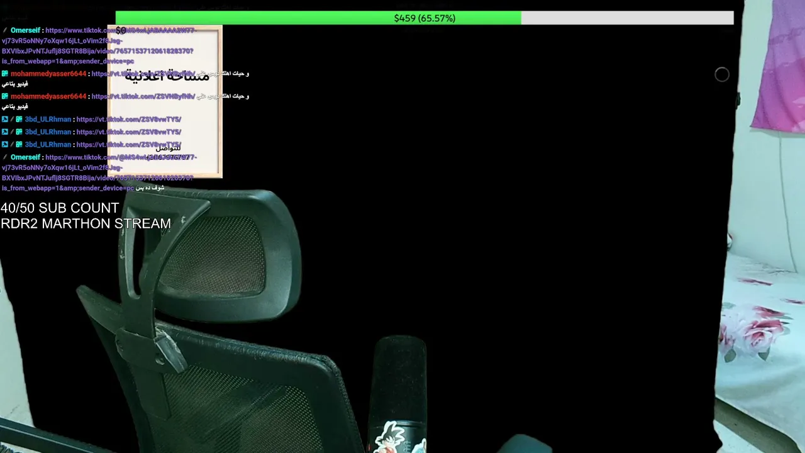Select the third 3bd_ULRhman username
Viewport: 805px width, 453px height.
[x=48, y=145]
